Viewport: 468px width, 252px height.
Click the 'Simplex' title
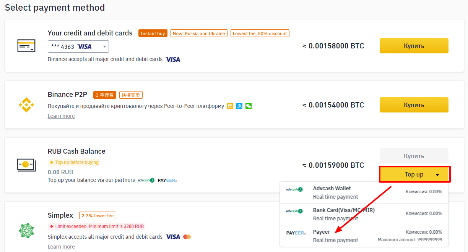click(60, 216)
